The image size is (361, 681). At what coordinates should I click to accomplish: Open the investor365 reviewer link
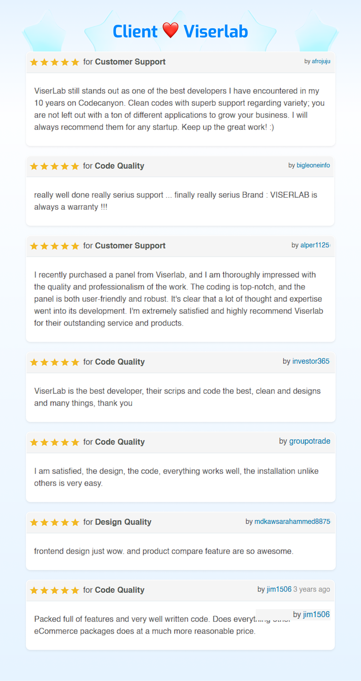click(x=311, y=361)
